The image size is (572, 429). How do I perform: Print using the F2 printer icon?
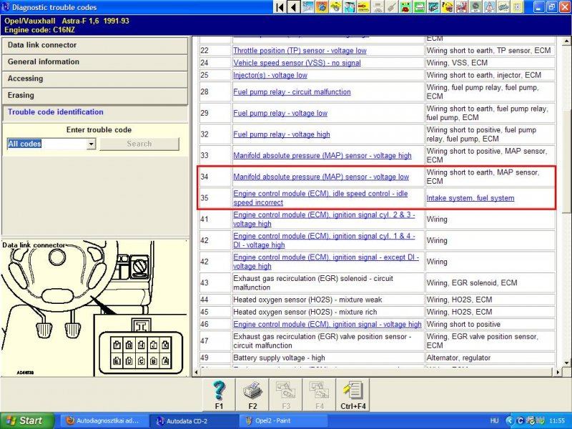coord(252,395)
